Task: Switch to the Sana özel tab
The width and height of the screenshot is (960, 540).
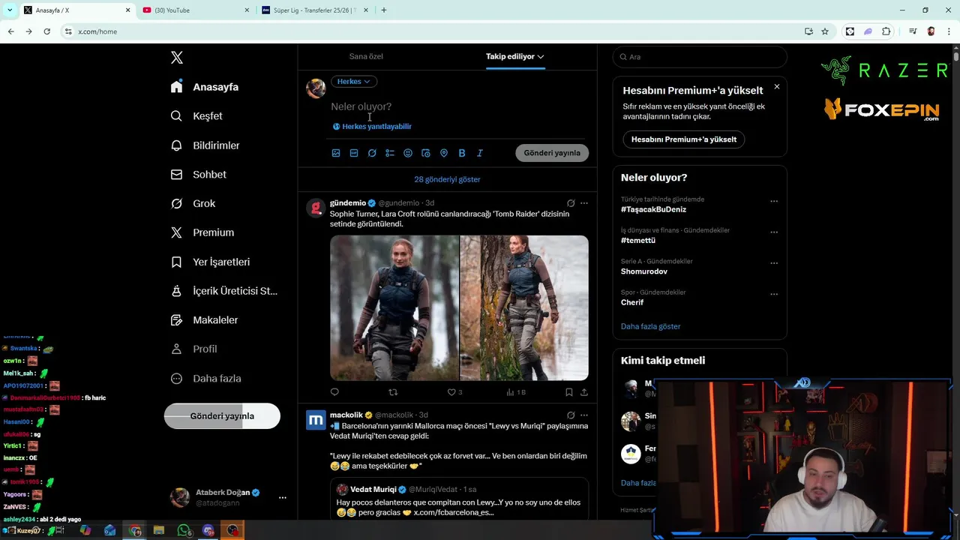Action: pyautogui.click(x=366, y=56)
